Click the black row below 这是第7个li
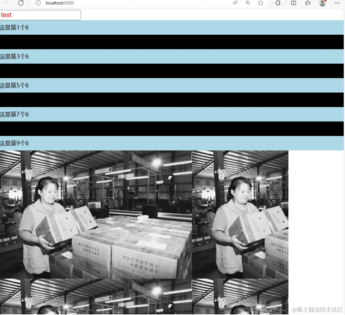345x315 pixels. tap(172, 129)
